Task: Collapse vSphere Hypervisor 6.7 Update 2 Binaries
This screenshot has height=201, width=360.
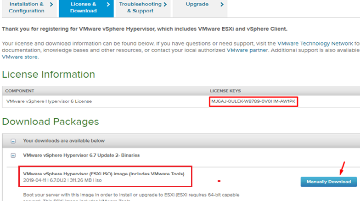Action: pos(13,155)
